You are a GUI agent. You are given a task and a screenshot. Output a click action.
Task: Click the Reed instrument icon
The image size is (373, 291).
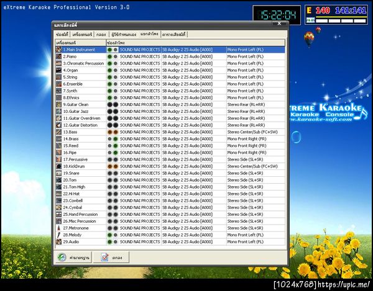[58, 146]
